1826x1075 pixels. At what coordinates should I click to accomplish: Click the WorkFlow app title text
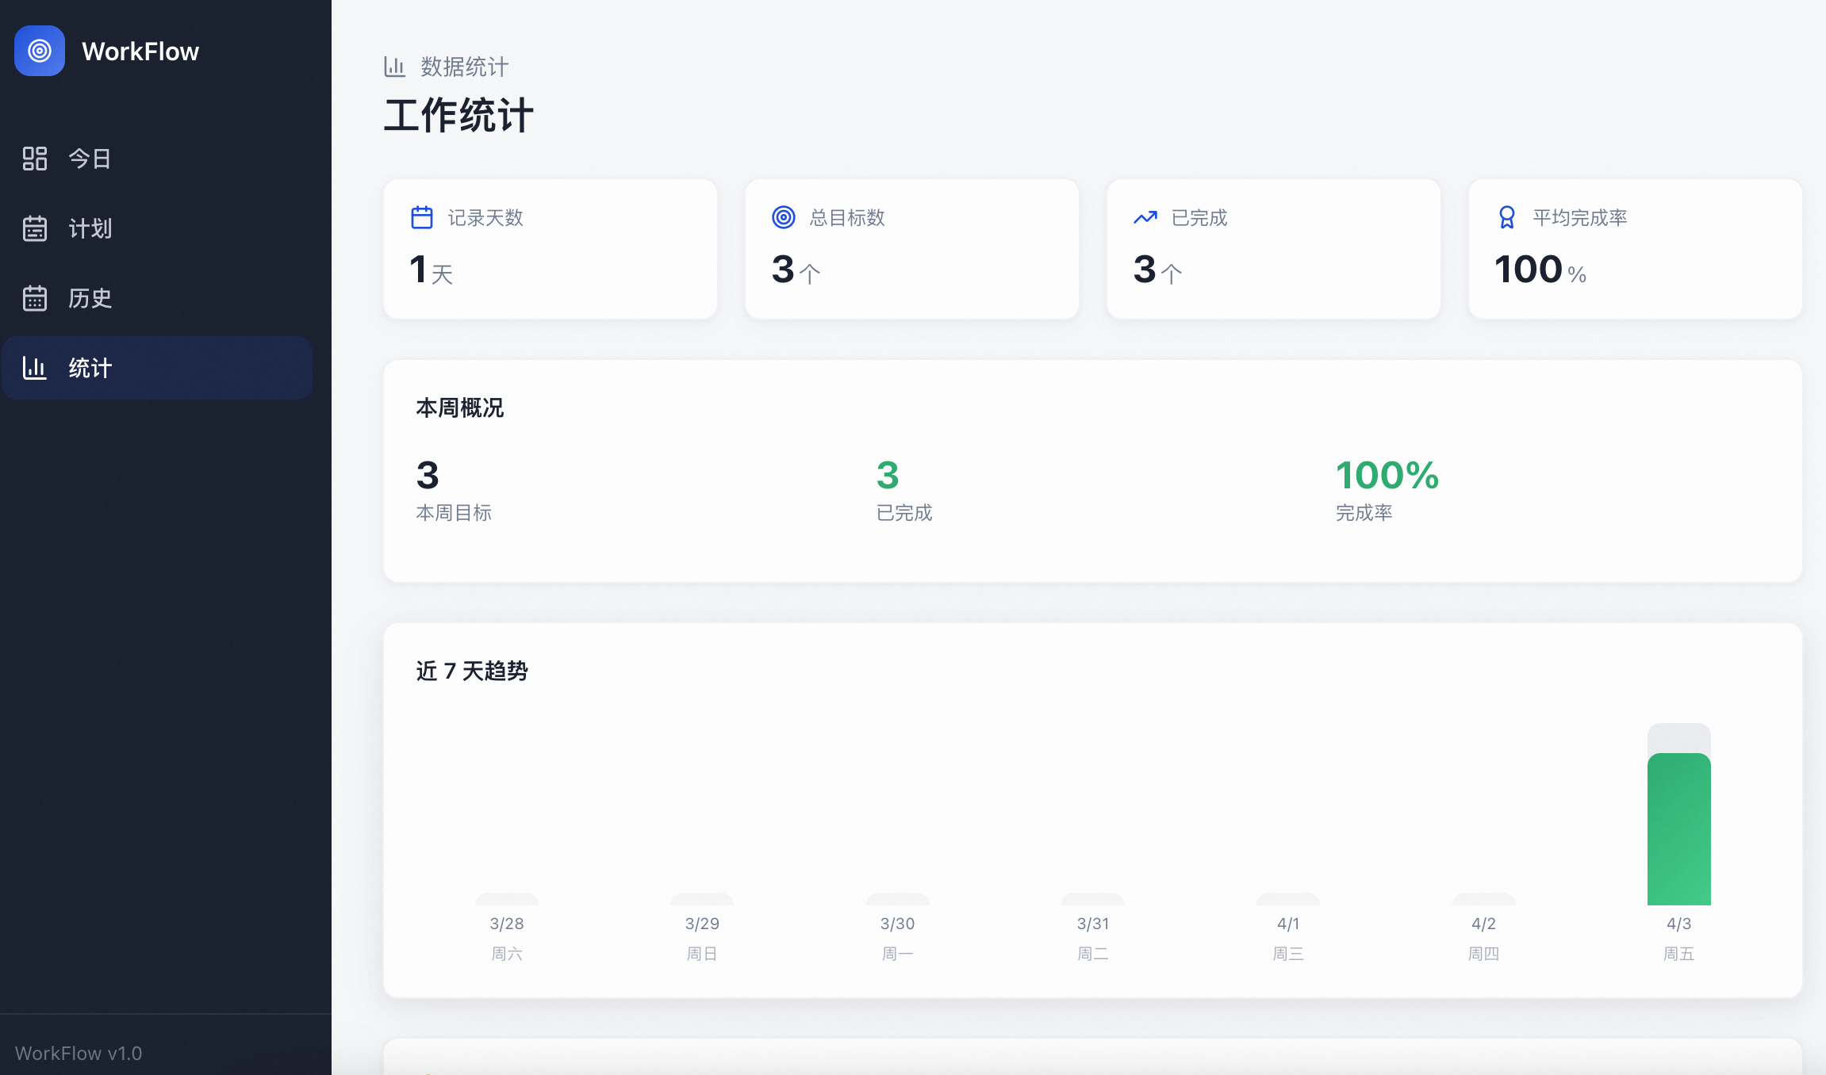(140, 52)
